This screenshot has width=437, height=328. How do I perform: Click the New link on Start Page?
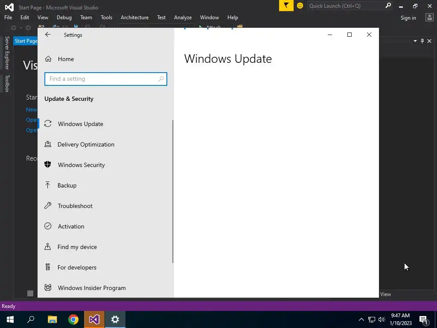(32, 110)
